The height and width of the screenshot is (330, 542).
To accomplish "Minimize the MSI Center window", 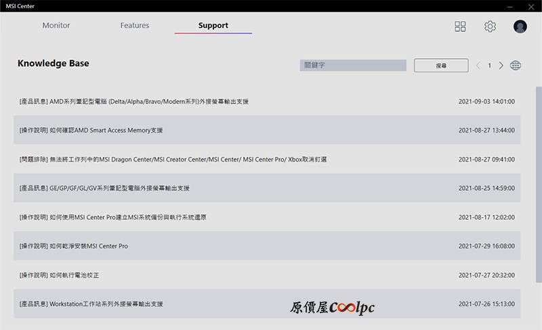I will [510, 6].
